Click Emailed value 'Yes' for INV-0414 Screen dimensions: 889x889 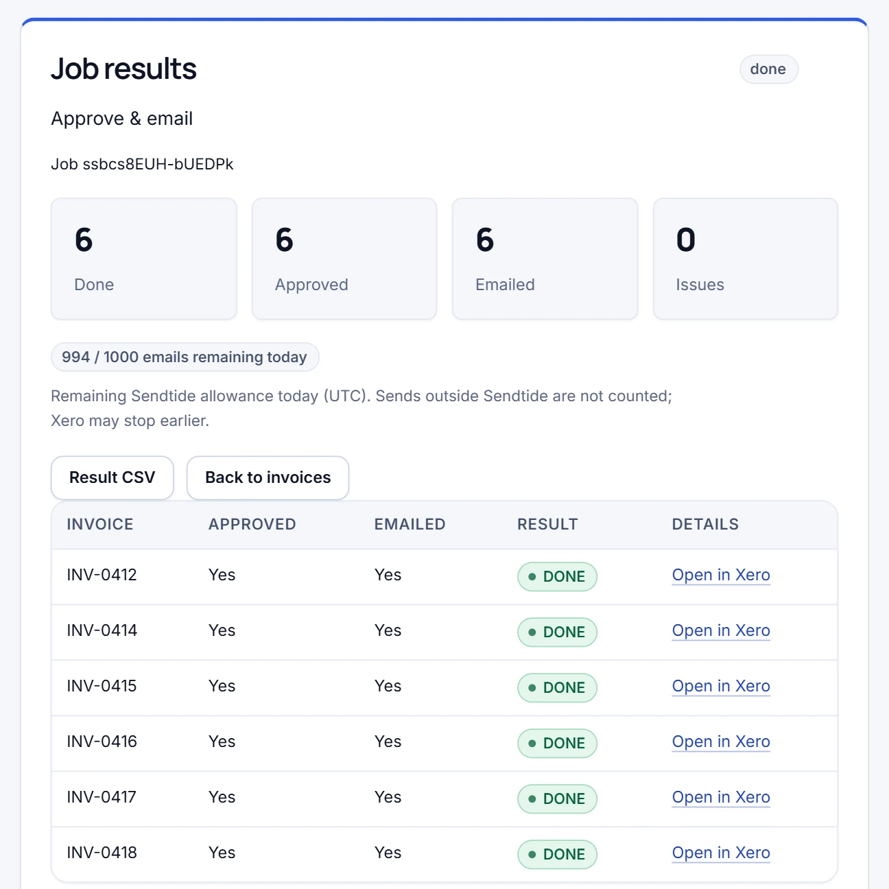pos(388,630)
